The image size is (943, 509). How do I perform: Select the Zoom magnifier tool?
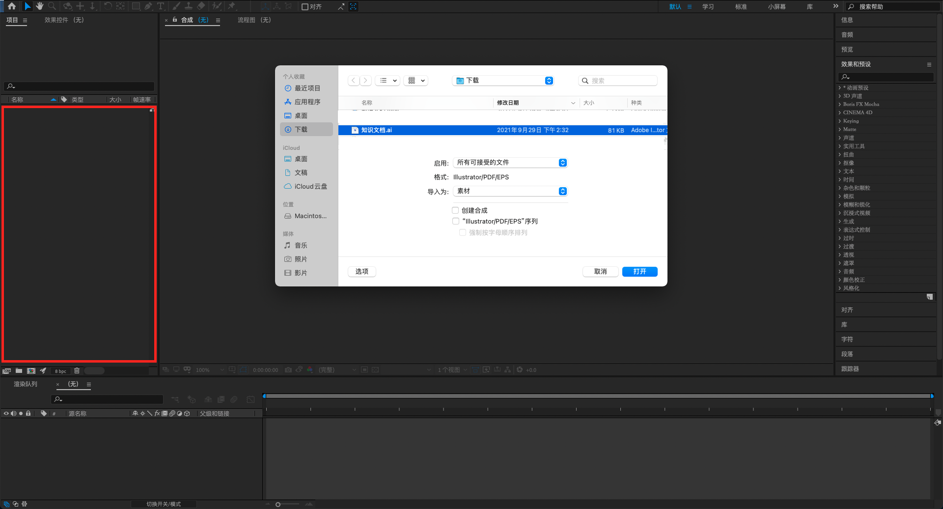52,6
